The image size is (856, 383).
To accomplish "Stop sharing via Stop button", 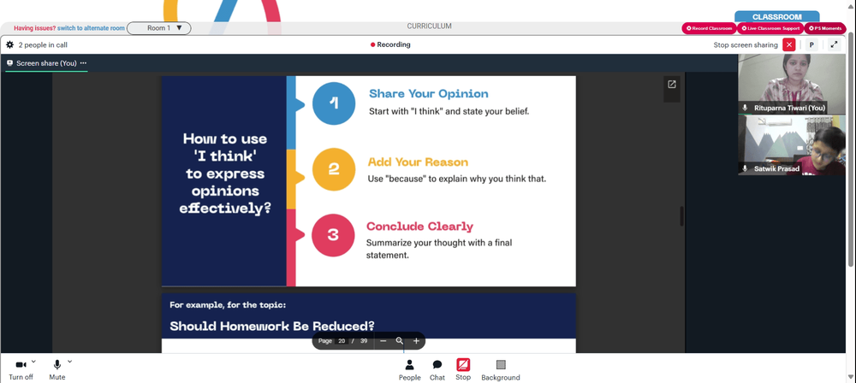I will tap(463, 369).
